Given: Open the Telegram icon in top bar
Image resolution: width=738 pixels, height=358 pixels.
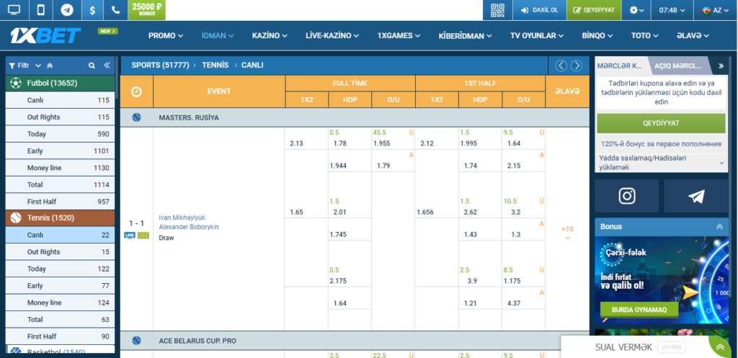Looking at the screenshot, I should 67,10.
